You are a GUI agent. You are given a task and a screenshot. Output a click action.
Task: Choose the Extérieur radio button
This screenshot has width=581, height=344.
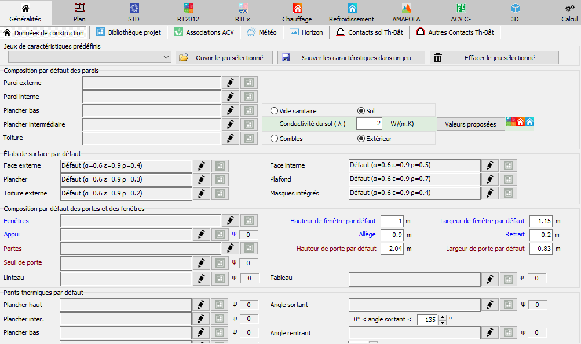[361, 138]
